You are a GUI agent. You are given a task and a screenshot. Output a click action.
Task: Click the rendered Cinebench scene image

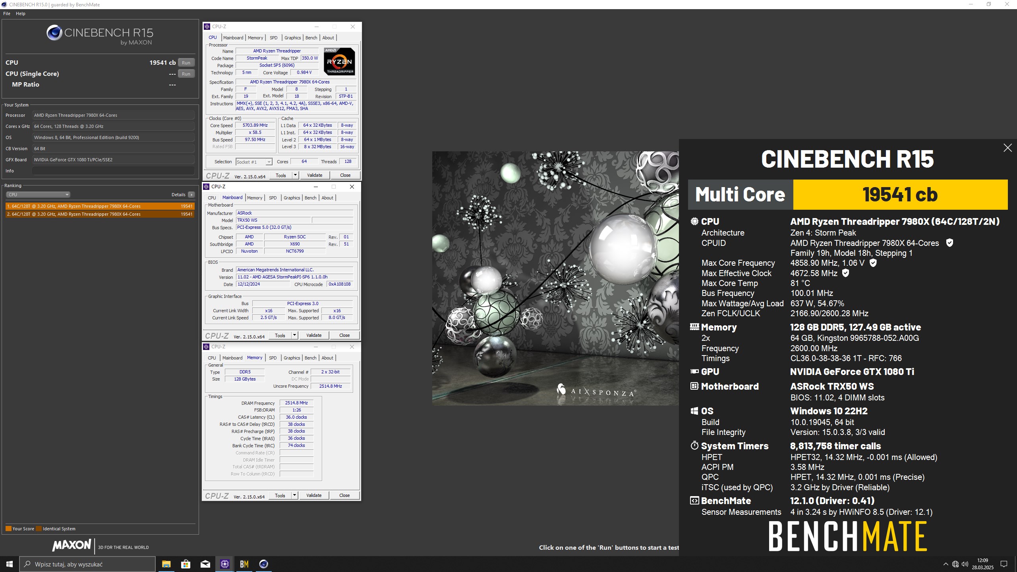click(x=555, y=278)
